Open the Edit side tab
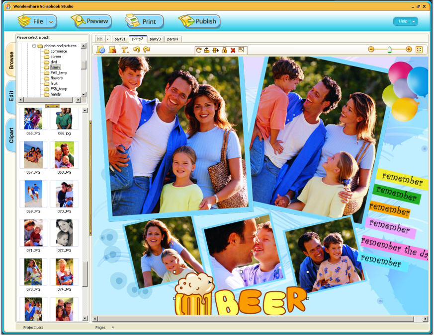The width and height of the screenshot is (434, 335). (11, 97)
